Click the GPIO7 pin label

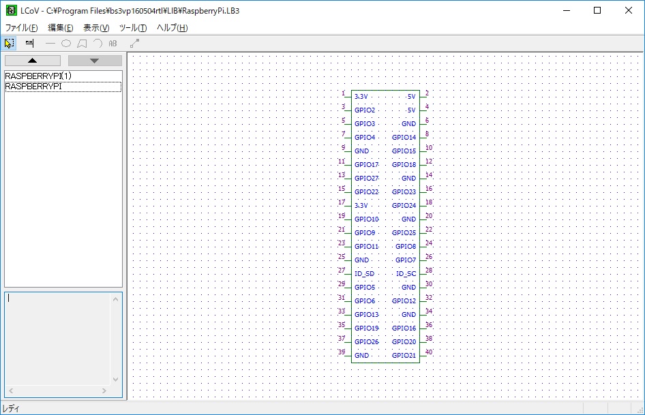[x=406, y=260]
